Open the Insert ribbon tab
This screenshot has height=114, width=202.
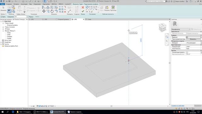[16, 4]
